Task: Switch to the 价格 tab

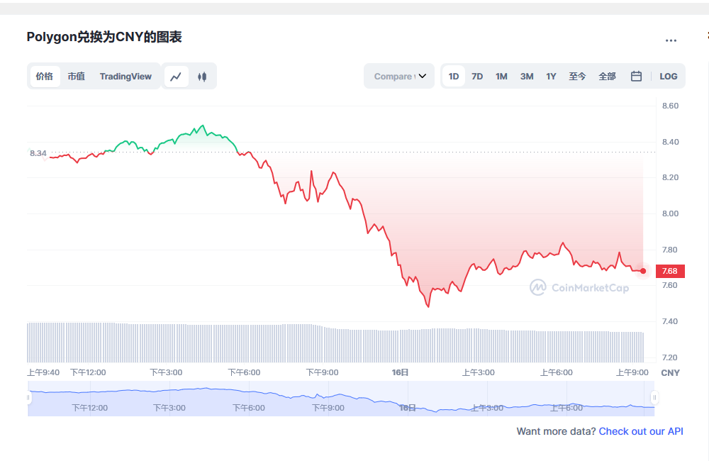Action: click(45, 77)
